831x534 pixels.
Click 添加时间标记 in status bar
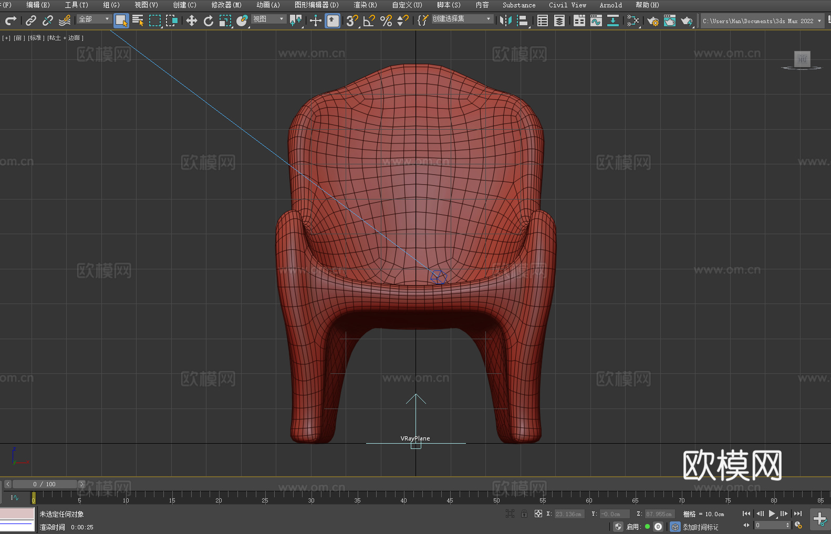tap(700, 527)
